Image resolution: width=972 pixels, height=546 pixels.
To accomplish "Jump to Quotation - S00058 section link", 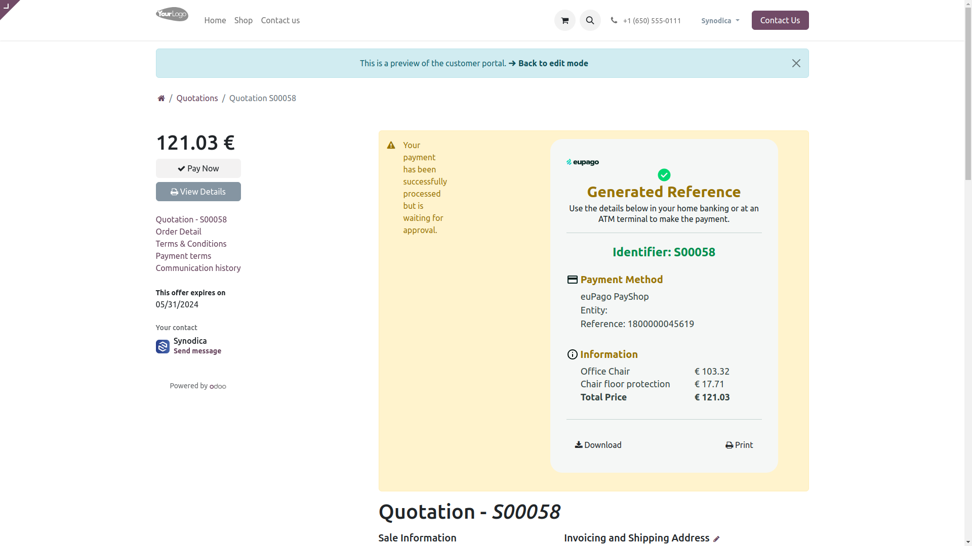I will (191, 219).
